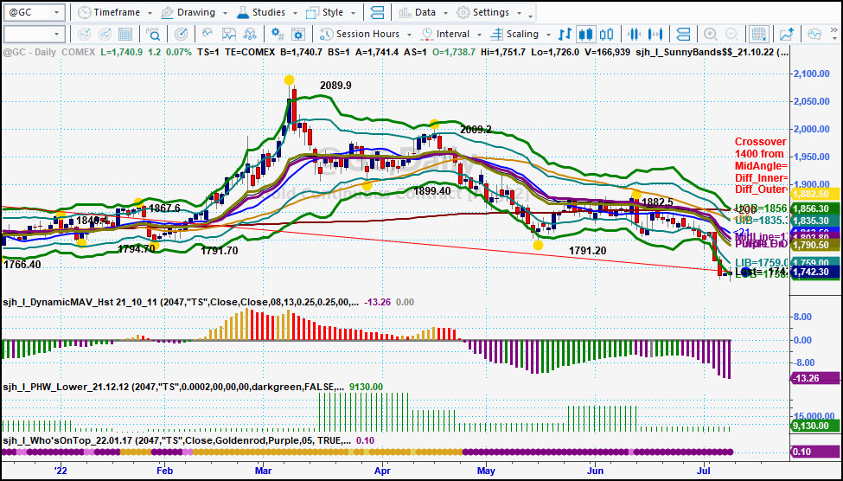Click the zoom in magnifier
Viewport: 843px width, 481px height.
(710, 35)
